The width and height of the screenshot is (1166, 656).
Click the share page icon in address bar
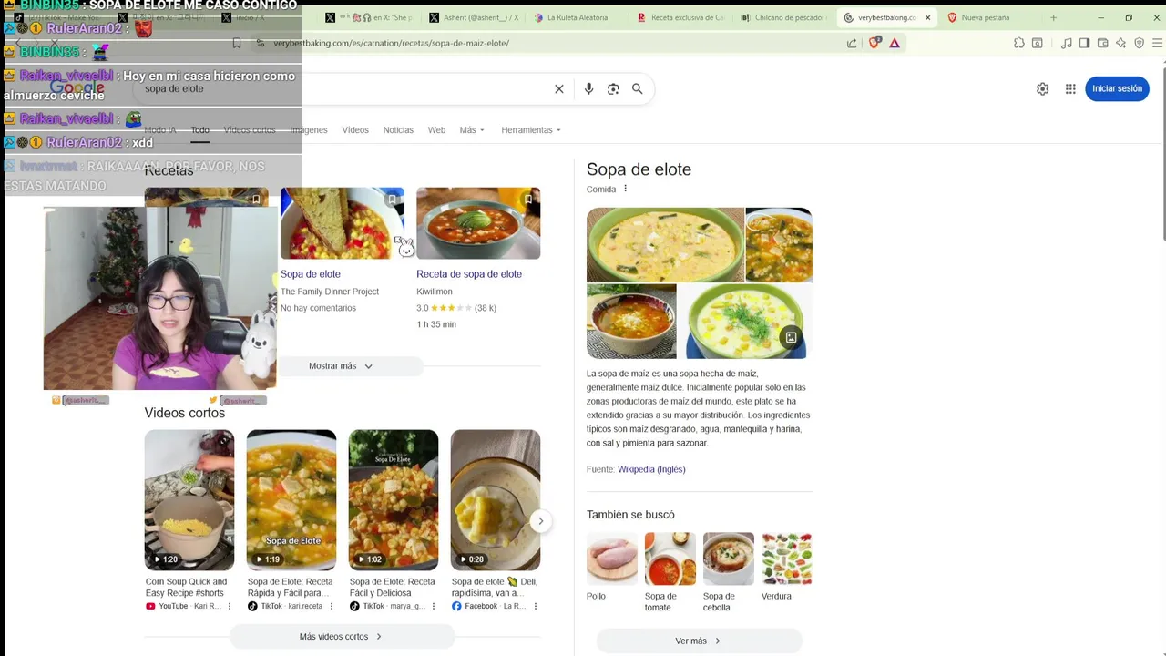point(852,43)
